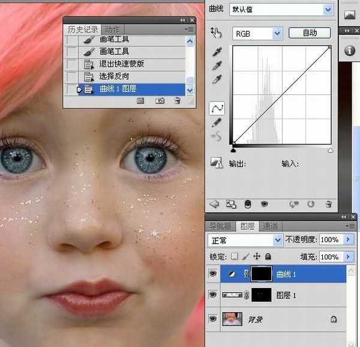The width and height of the screenshot is (360, 347).
Task: Click the lock position move icon
Action: (257, 256)
